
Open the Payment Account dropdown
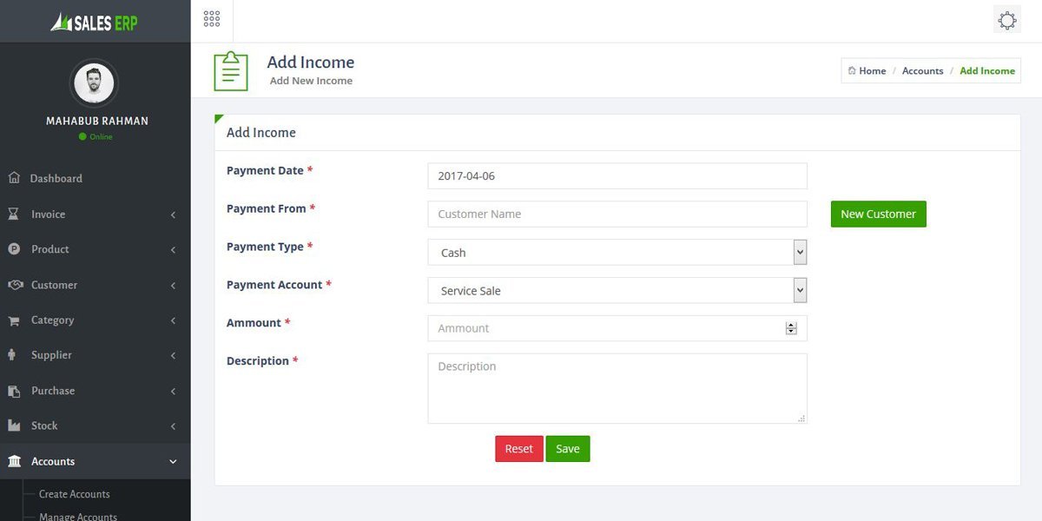pos(617,291)
